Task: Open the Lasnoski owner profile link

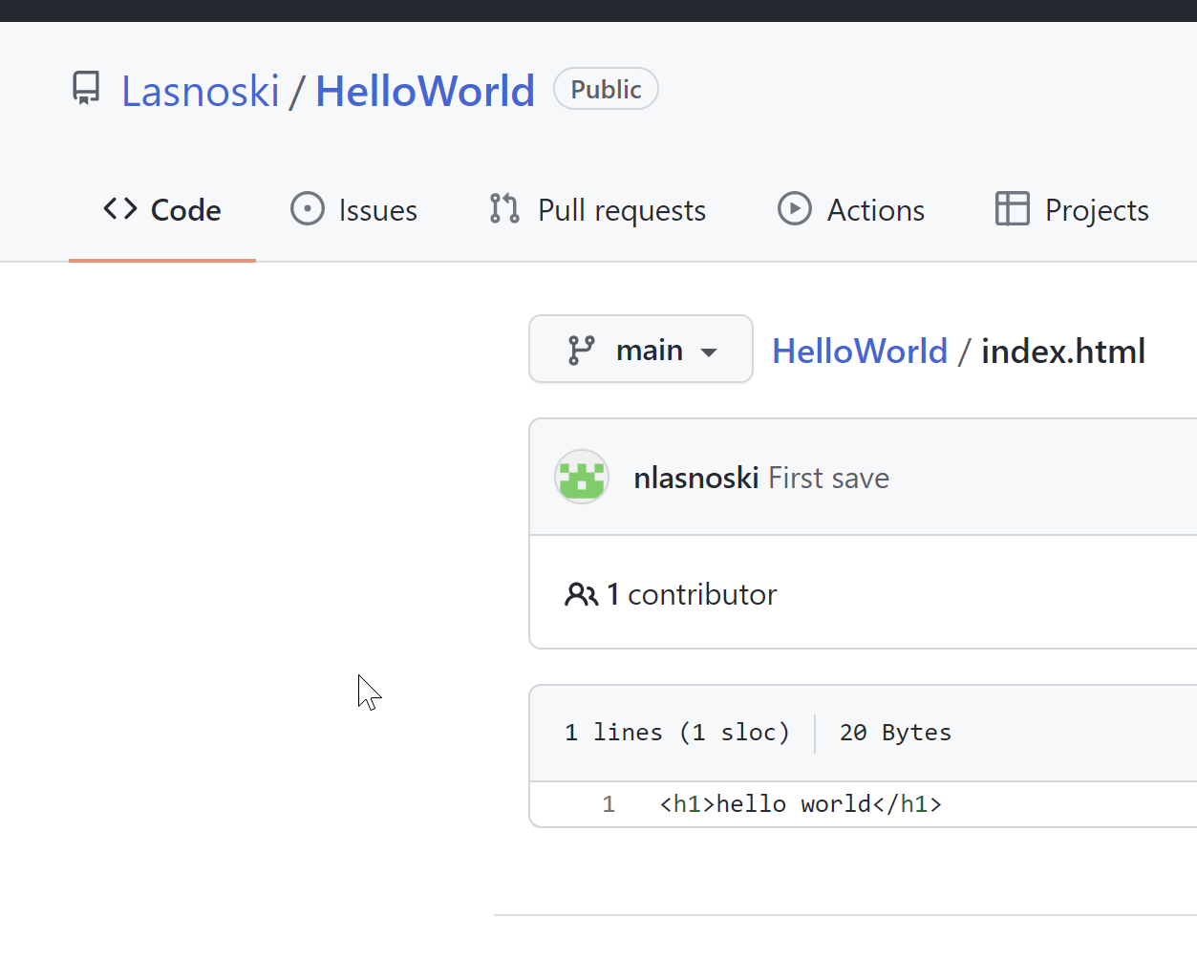Action: coord(201,92)
